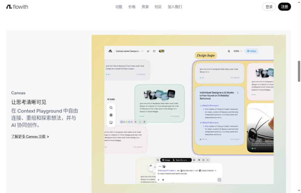Viewport: 301px width, 193px height.
Task: Click the pen icon in prompt box
Action: [x=158, y=180]
